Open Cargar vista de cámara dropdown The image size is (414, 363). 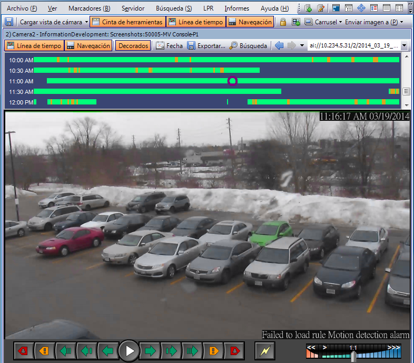54,22
